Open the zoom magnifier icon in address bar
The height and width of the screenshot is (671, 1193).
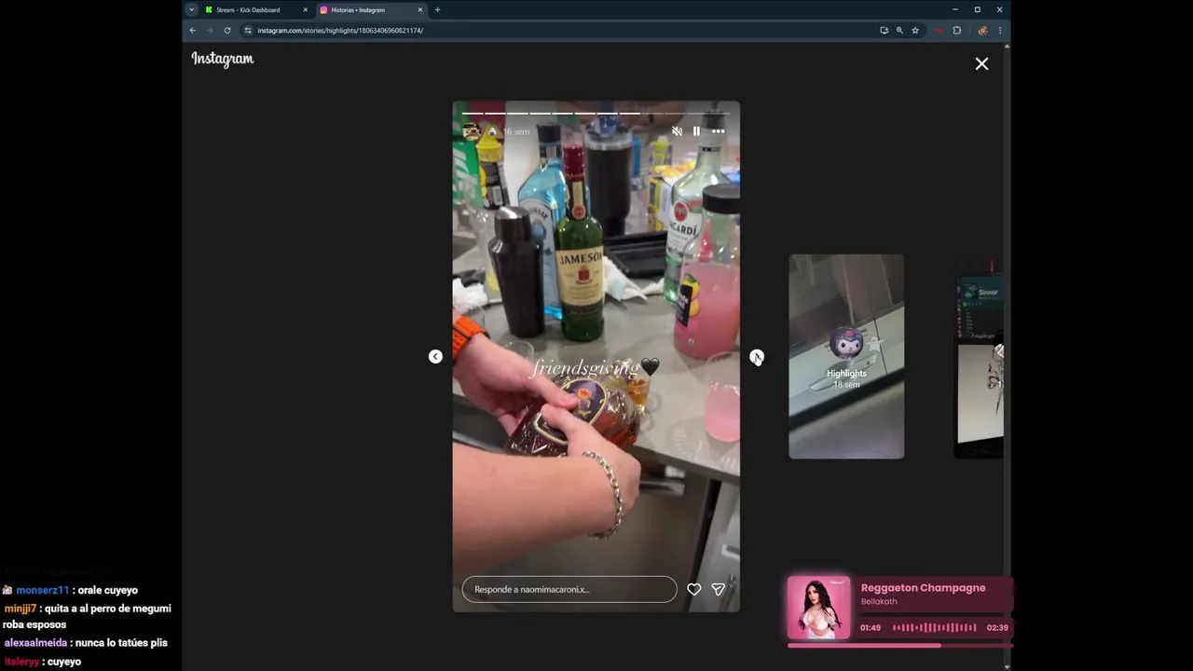tap(899, 31)
